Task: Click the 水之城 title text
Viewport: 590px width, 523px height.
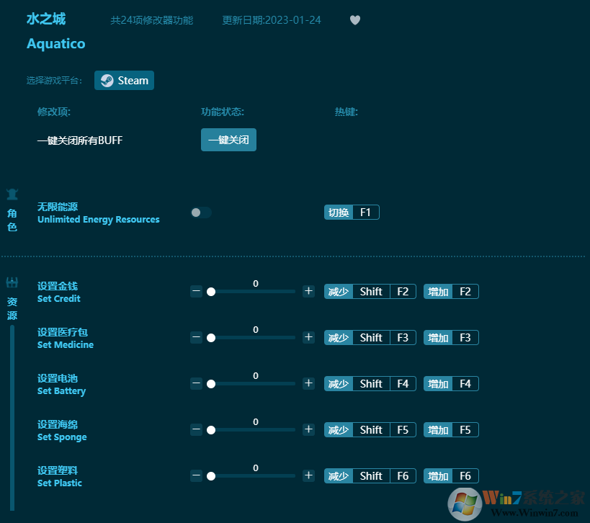Action: 46,19
